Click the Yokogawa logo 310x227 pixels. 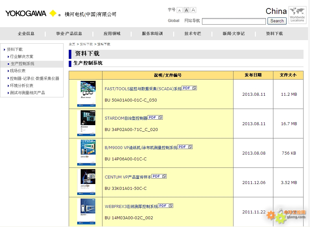tap(31, 13)
